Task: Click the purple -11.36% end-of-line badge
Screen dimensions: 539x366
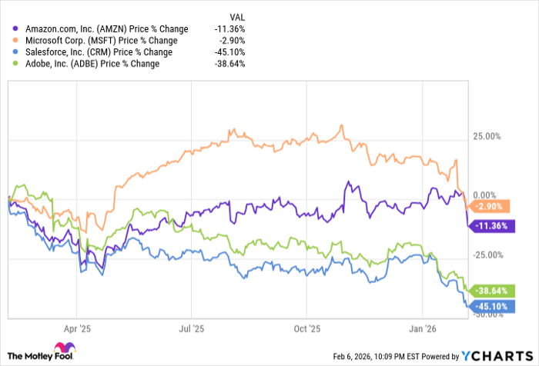Action: click(x=490, y=226)
